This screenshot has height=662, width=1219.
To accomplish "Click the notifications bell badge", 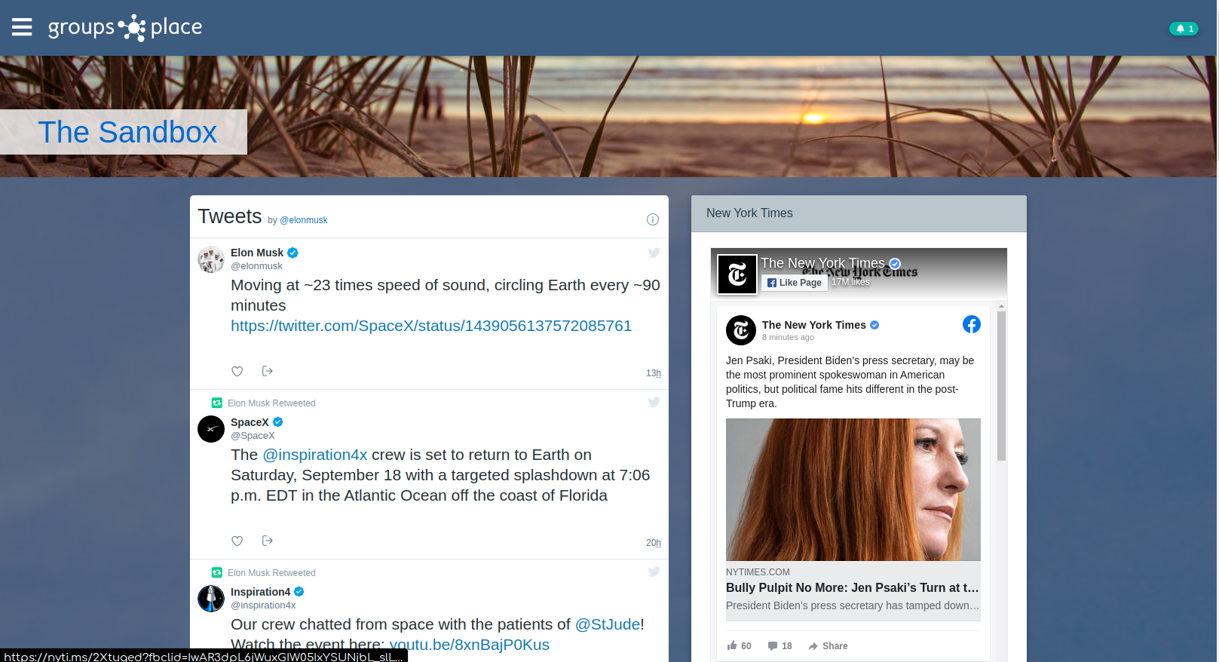I will tap(1183, 29).
